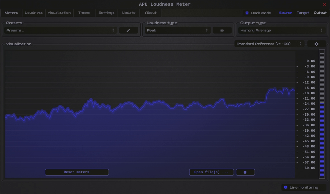Switch to the Visualization tab
The width and height of the screenshot is (330, 194).
point(59,13)
